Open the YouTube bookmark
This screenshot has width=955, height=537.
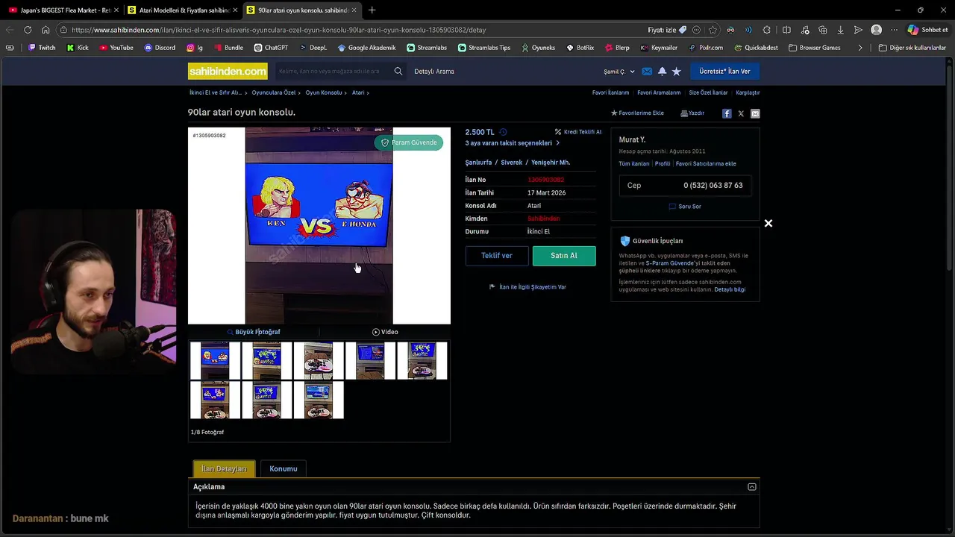click(116, 48)
